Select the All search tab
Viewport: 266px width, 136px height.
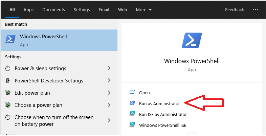[12, 10]
